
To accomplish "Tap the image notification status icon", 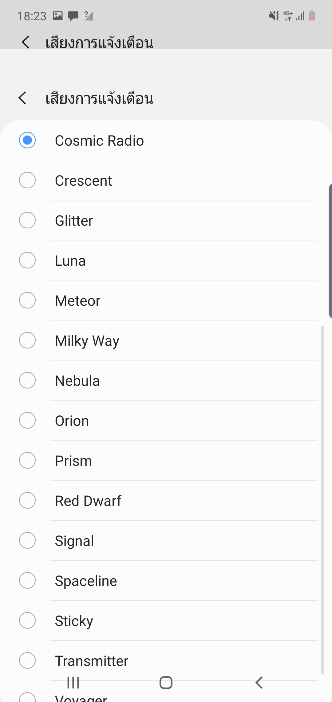I will [58, 16].
